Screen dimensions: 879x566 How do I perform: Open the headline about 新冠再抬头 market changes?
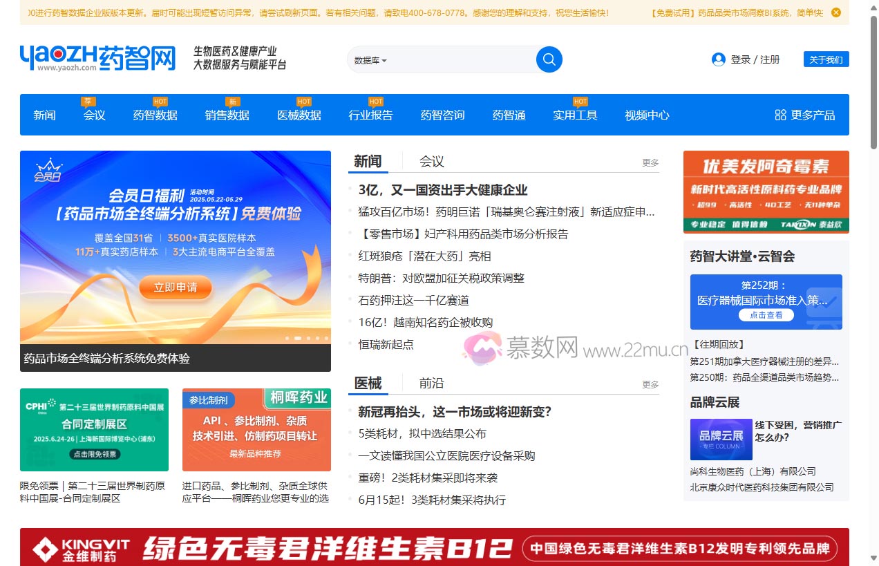[x=453, y=411]
